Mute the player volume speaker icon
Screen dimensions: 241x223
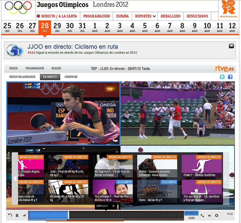[209, 215]
